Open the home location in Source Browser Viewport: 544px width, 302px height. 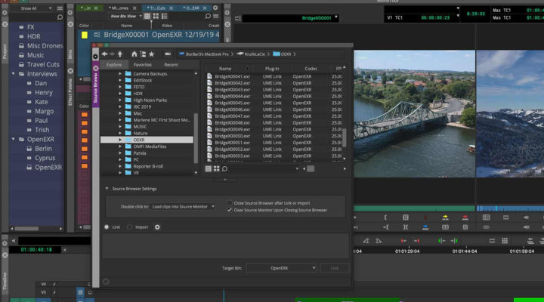(x=134, y=54)
